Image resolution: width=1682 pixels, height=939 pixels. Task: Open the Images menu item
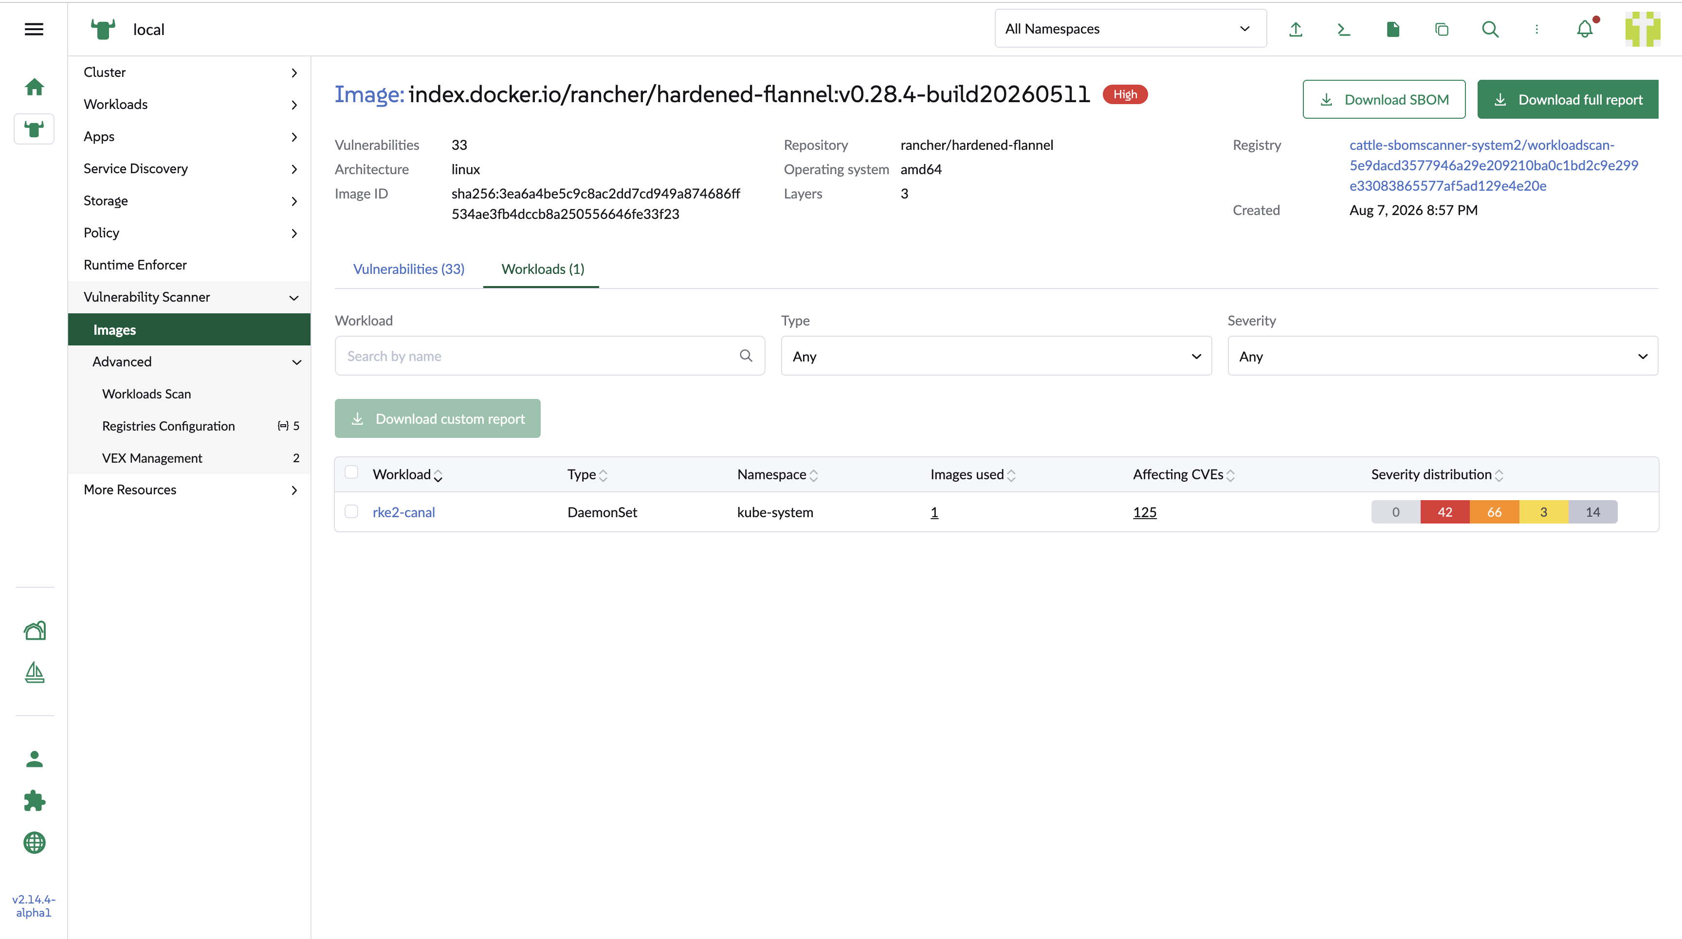pos(189,329)
